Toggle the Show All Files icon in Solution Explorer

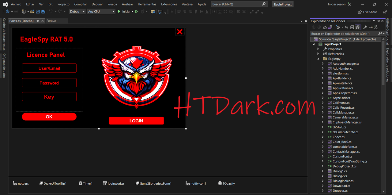point(357,27)
